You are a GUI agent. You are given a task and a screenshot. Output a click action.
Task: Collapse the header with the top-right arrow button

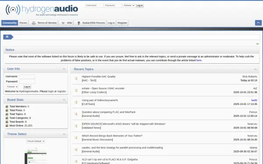(x=258, y=23)
